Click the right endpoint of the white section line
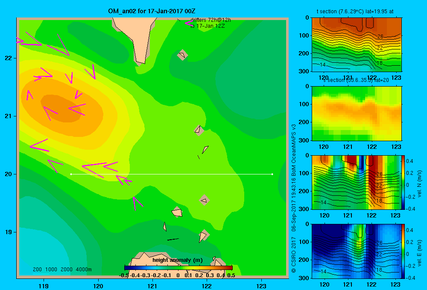The height and width of the screenshot is (290, 427). coord(272,174)
